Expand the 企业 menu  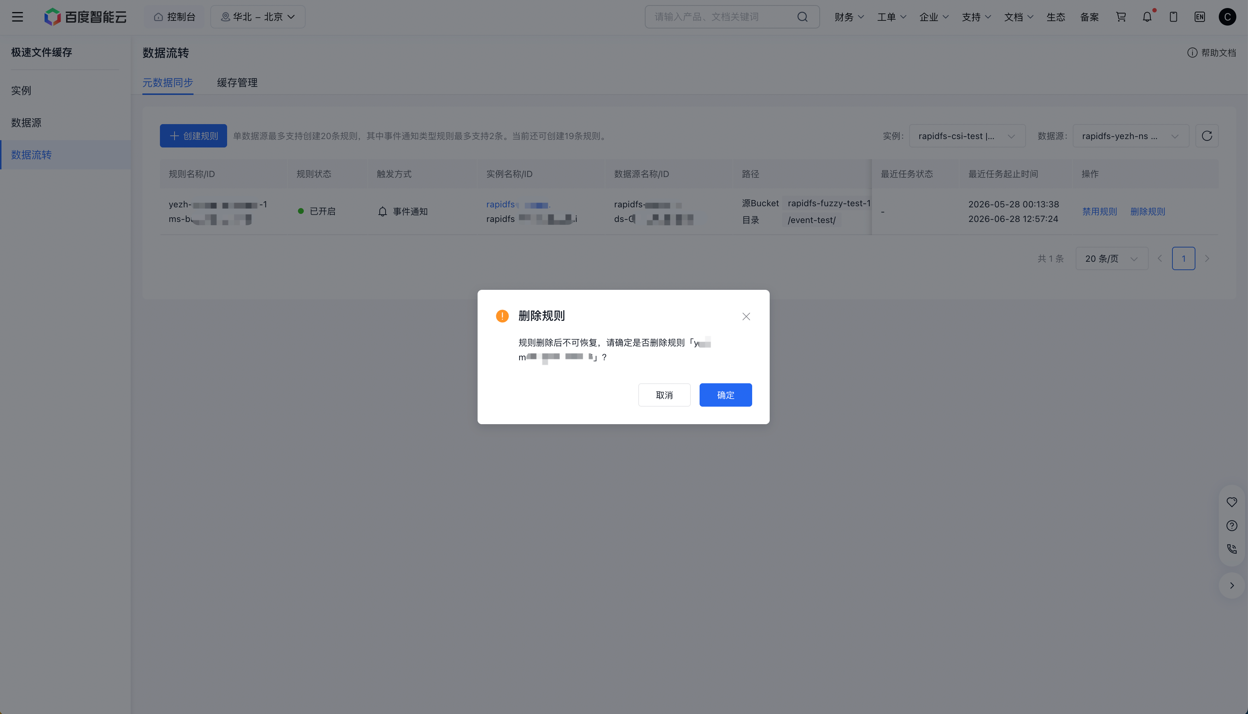point(934,17)
